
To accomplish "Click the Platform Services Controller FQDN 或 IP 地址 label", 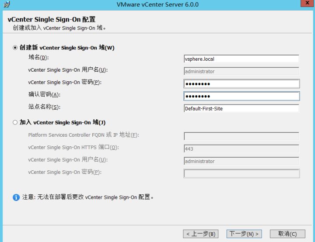I will pyautogui.click(x=84, y=135).
